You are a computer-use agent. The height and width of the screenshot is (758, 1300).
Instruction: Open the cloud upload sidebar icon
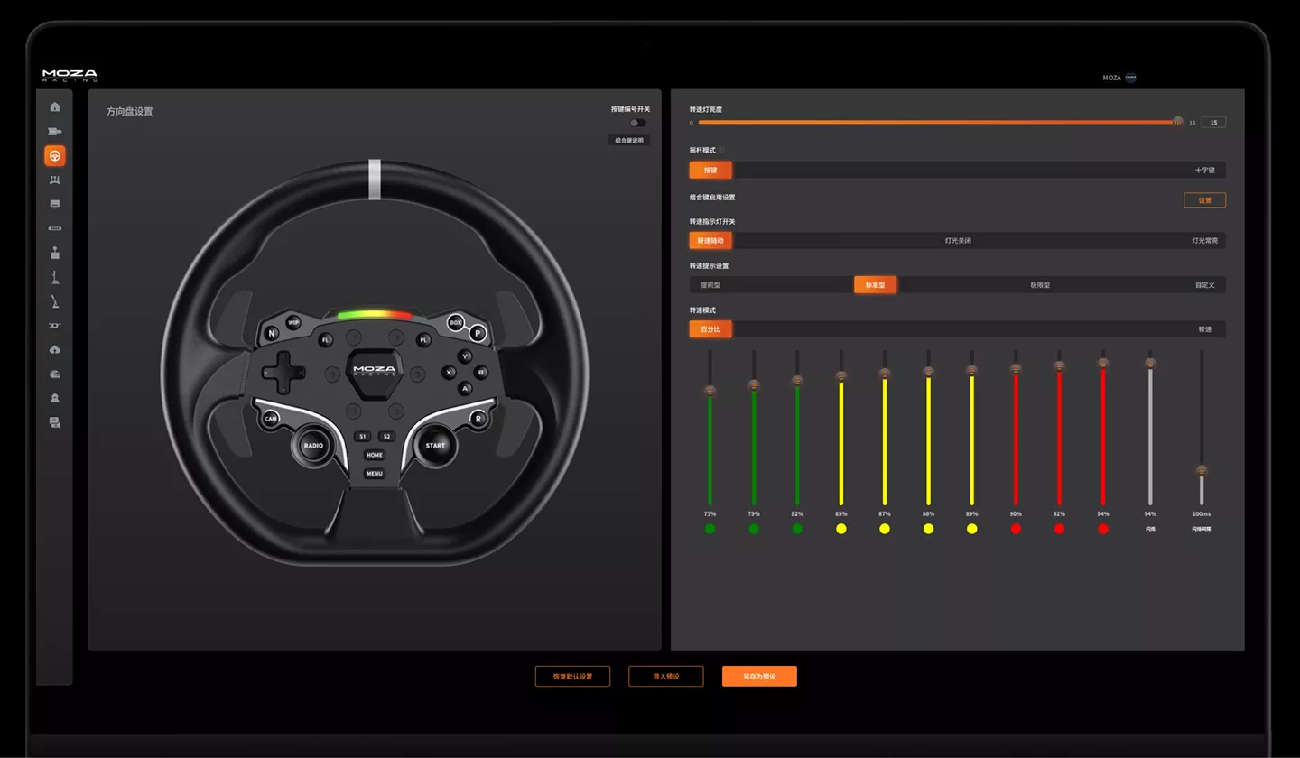55,349
